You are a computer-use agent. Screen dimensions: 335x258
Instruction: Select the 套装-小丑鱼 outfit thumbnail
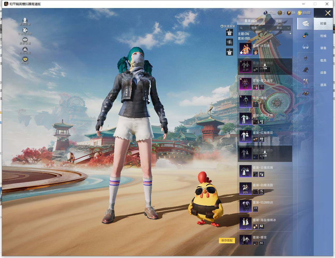(x=245, y=49)
